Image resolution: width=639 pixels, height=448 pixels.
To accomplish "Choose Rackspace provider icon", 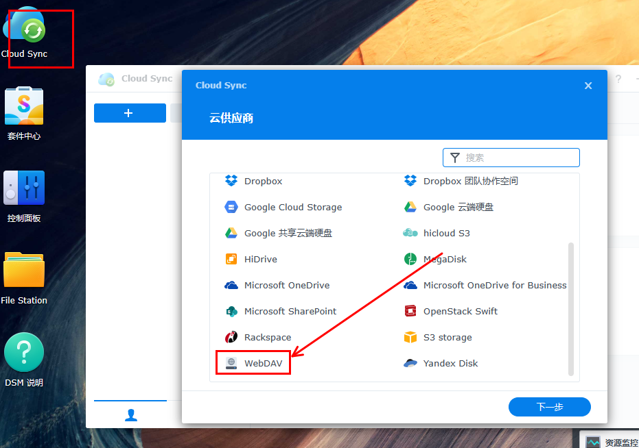I will [231, 337].
